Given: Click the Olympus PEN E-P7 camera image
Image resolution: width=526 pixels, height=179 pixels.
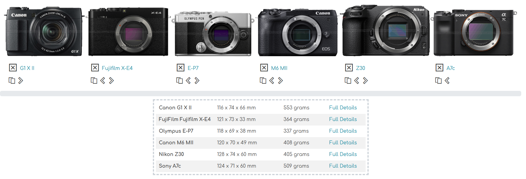Looking at the screenshot, I should (213, 33).
